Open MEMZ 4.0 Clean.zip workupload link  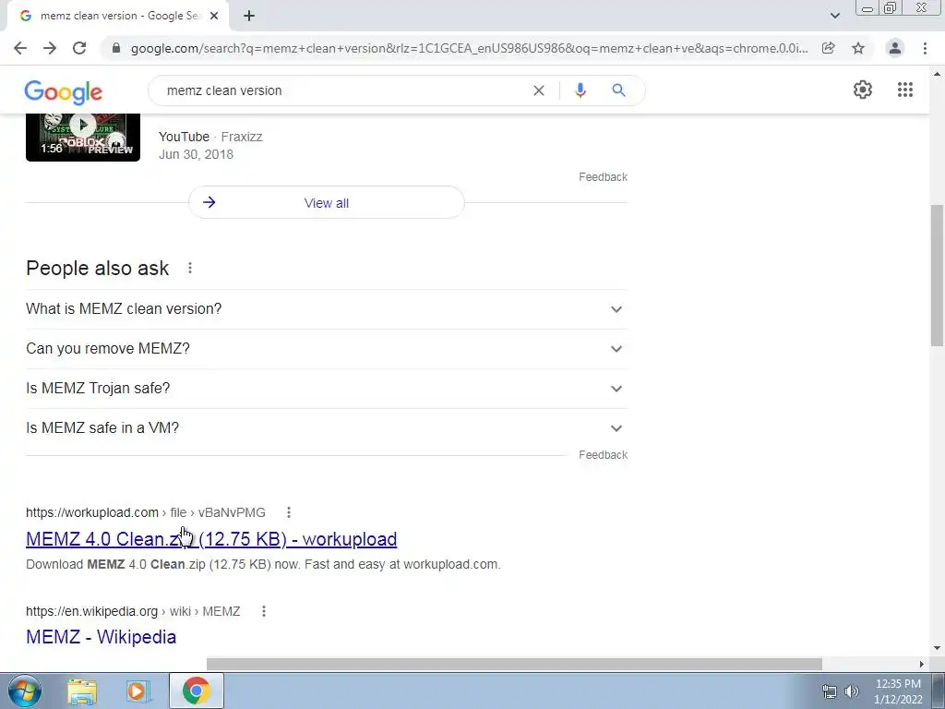211,539
